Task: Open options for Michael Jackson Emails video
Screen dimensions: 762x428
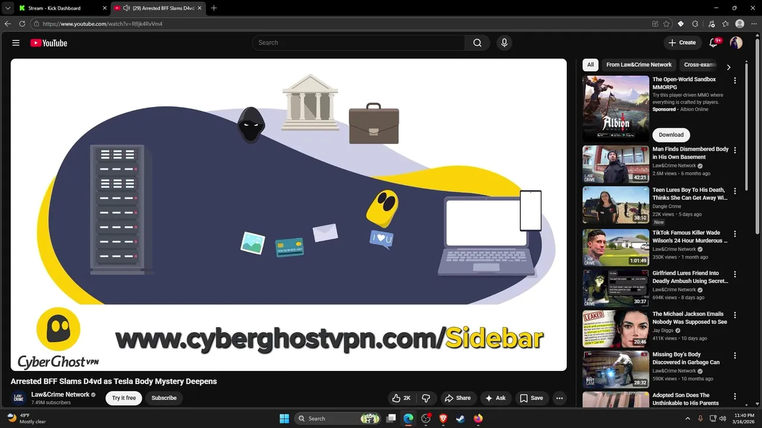Action: (x=735, y=314)
